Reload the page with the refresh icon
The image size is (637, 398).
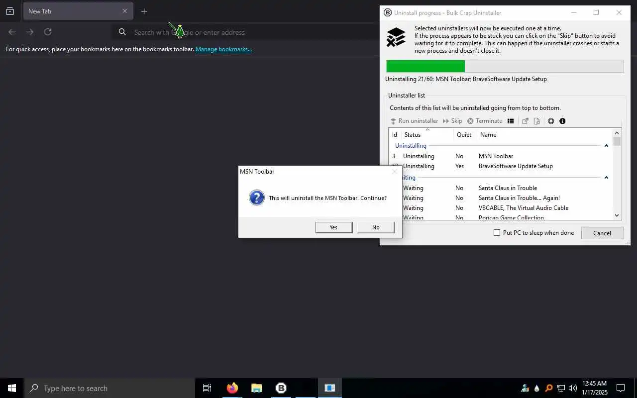click(48, 32)
